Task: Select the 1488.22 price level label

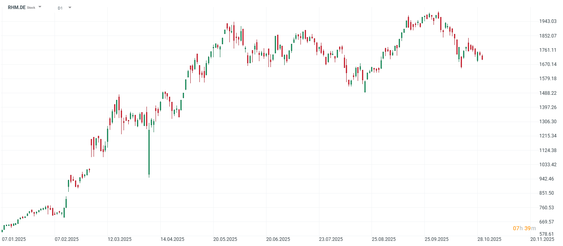Action: 548,93
